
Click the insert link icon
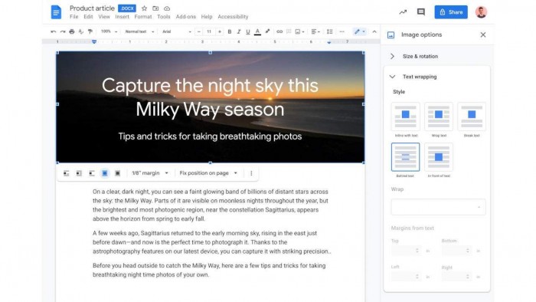pos(279,31)
